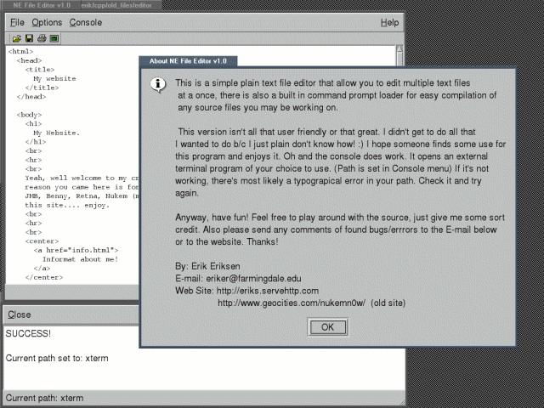This screenshot has width=544, height=408.
Task: Click the SUCCESS! message in console output
Action: 28,333
